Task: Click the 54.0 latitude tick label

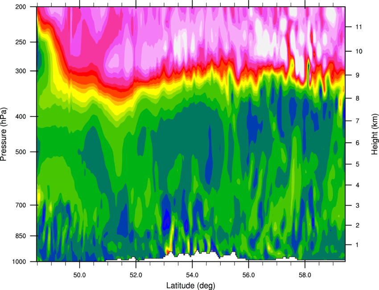Action: [x=192, y=275]
